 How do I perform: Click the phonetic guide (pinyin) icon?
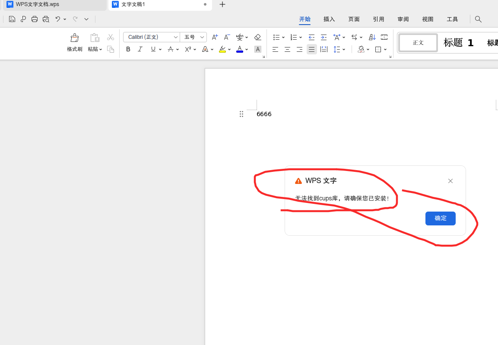[x=239, y=37]
